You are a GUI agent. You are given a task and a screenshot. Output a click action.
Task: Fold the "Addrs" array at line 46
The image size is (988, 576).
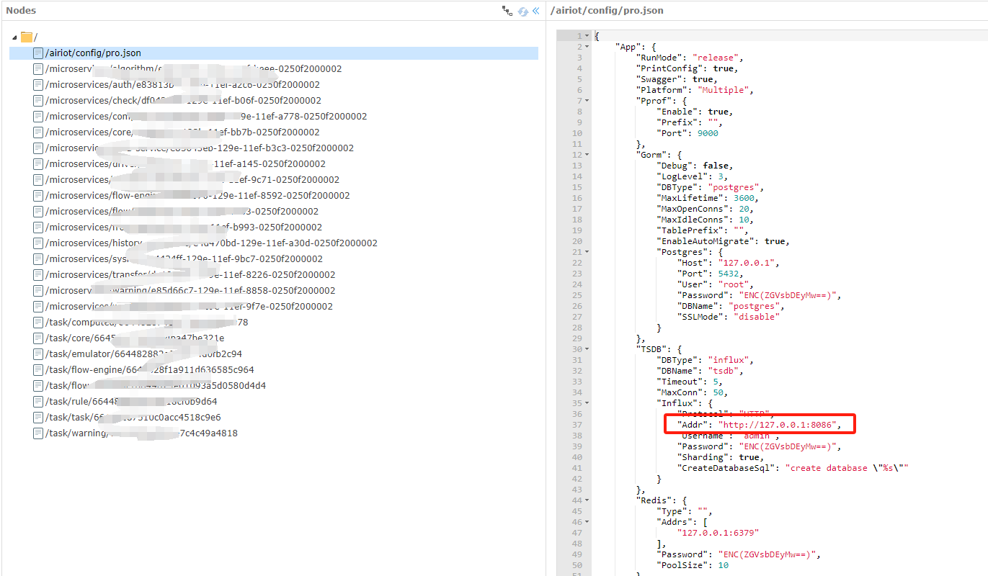pos(587,522)
